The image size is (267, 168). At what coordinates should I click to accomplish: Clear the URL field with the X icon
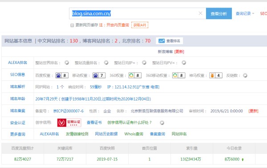click(200, 13)
